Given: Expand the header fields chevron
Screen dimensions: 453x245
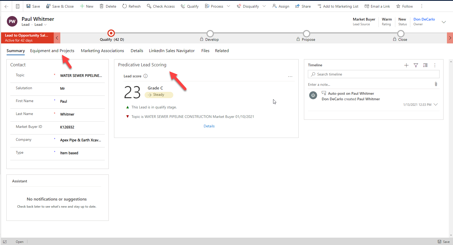Looking at the screenshot, I should click(x=444, y=22).
